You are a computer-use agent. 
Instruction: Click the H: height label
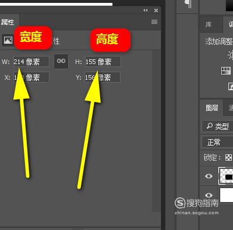(79, 62)
